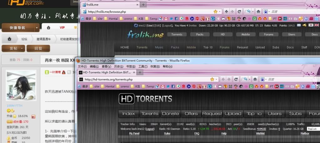Open 书签(B) menu in Firefox

click(131, 66)
